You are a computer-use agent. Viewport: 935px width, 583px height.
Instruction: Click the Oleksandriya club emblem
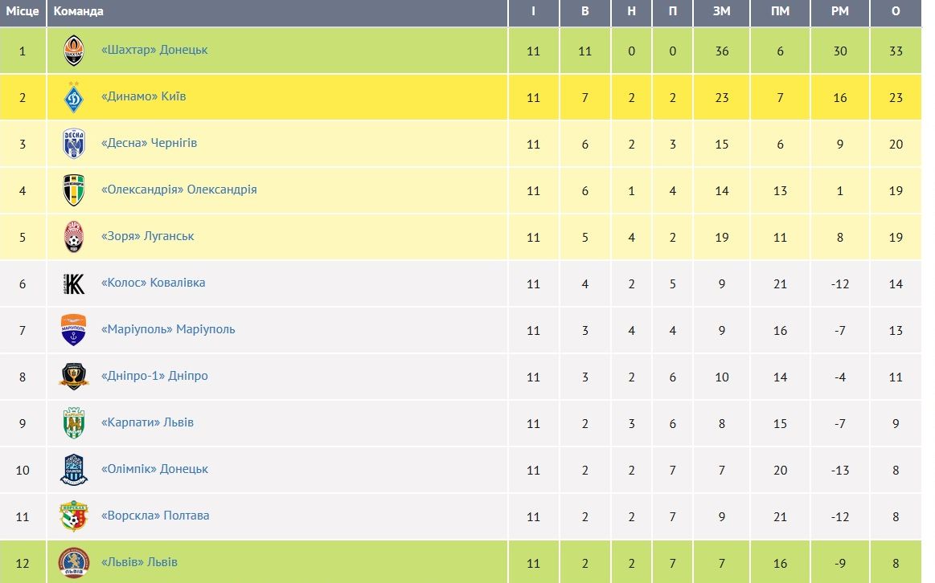[74, 190]
